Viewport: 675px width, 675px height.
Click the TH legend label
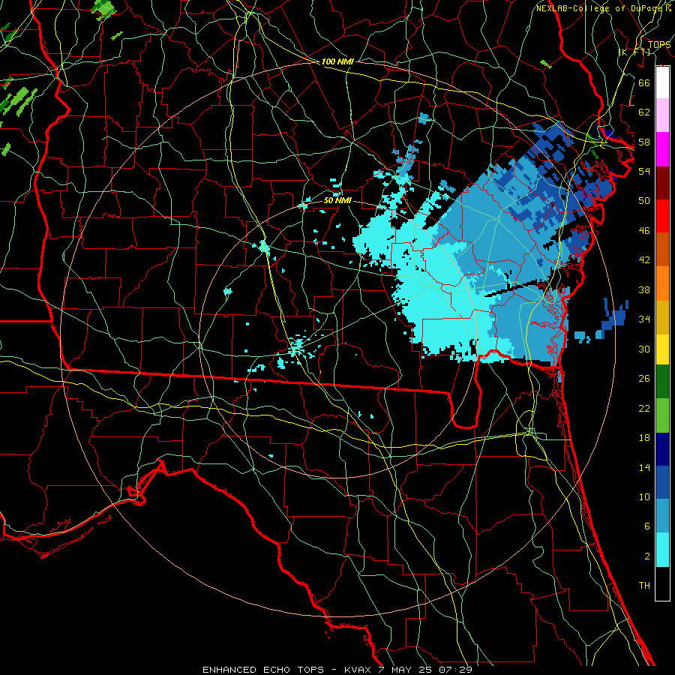pos(644,586)
